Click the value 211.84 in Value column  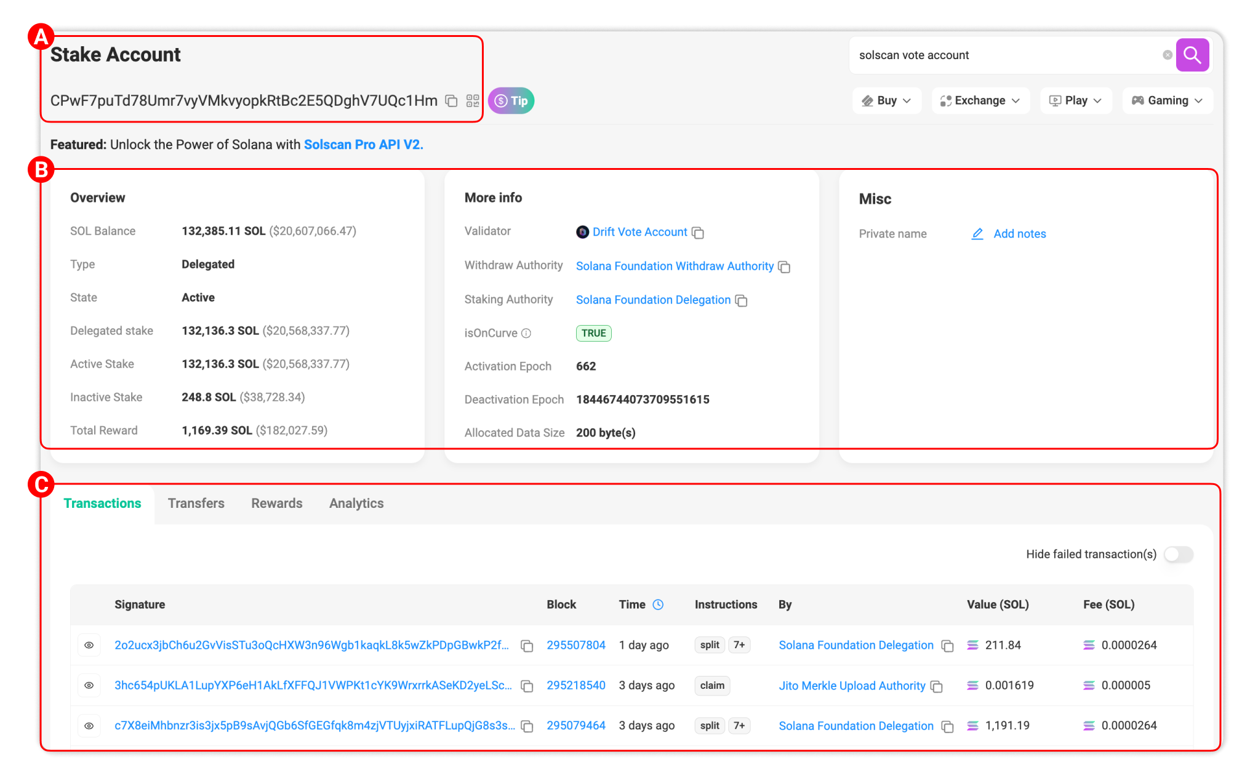(1003, 645)
